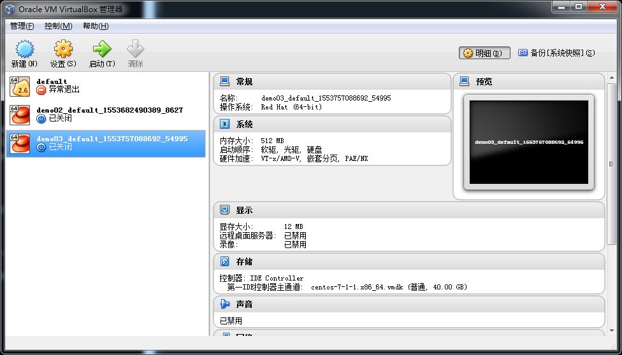Switch to 备份[系统快照] snapshots view
Image resolution: width=622 pixels, height=355 pixels.
coord(556,53)
